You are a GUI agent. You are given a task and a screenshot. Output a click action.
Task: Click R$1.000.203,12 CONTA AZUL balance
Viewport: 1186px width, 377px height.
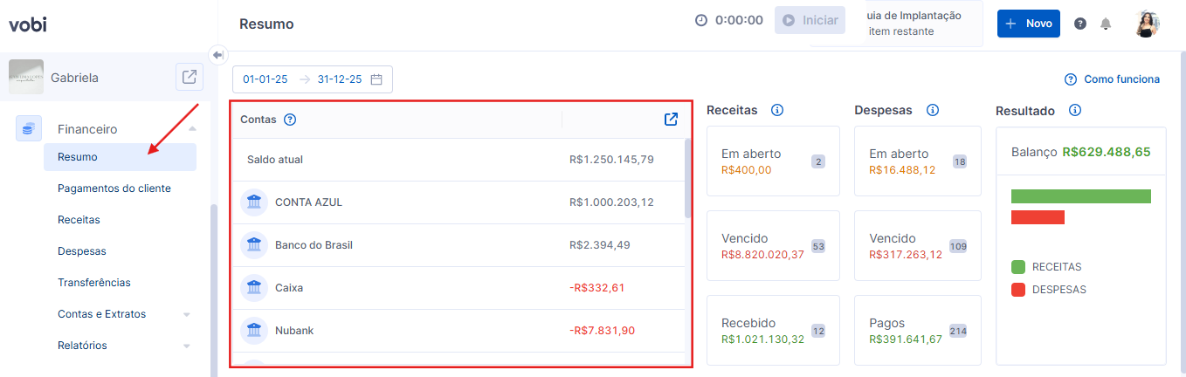[611, 202]
